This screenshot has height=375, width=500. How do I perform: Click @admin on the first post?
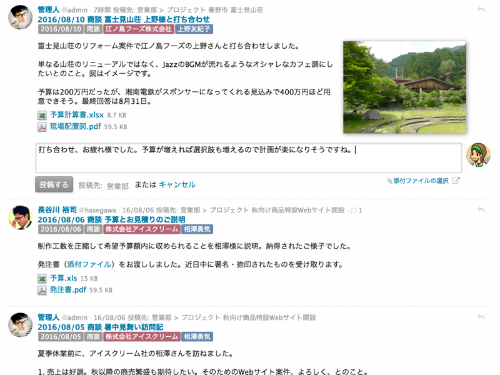[74, 10]
